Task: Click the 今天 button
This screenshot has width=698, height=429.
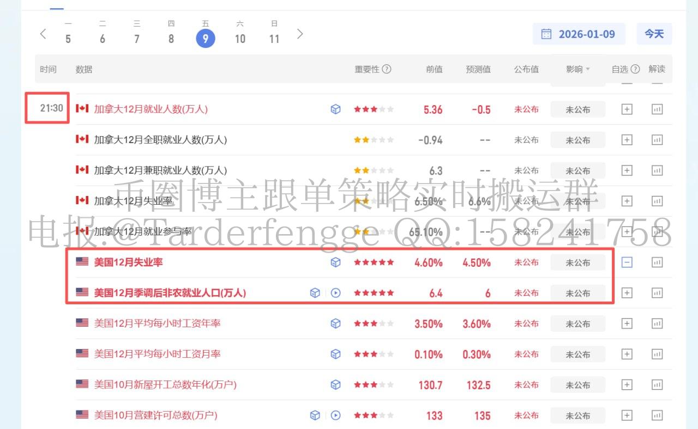Action: 654,34
